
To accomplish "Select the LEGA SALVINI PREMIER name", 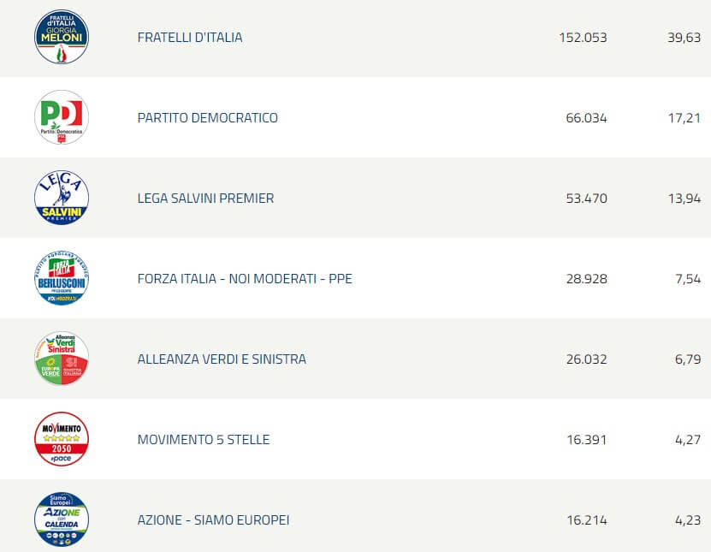I will tap(206, 199).
